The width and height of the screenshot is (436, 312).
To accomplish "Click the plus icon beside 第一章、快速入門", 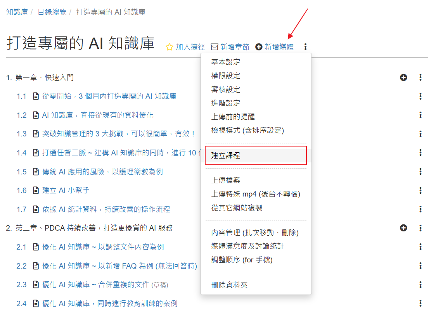I will click(x=403, y=78).
